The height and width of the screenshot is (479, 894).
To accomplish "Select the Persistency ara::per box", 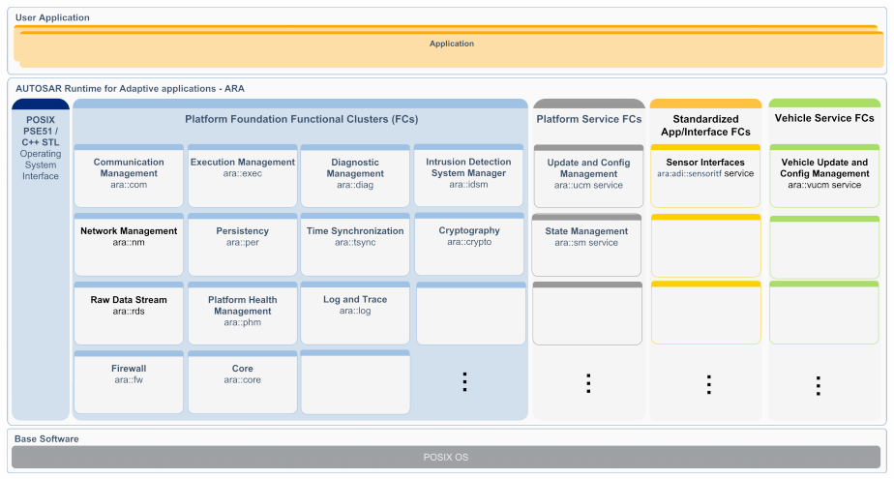I will click(242, 245).
